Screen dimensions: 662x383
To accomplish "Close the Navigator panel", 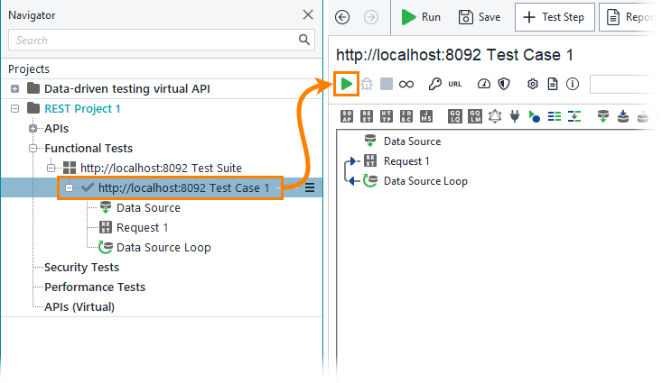I will tap(308, 14).
